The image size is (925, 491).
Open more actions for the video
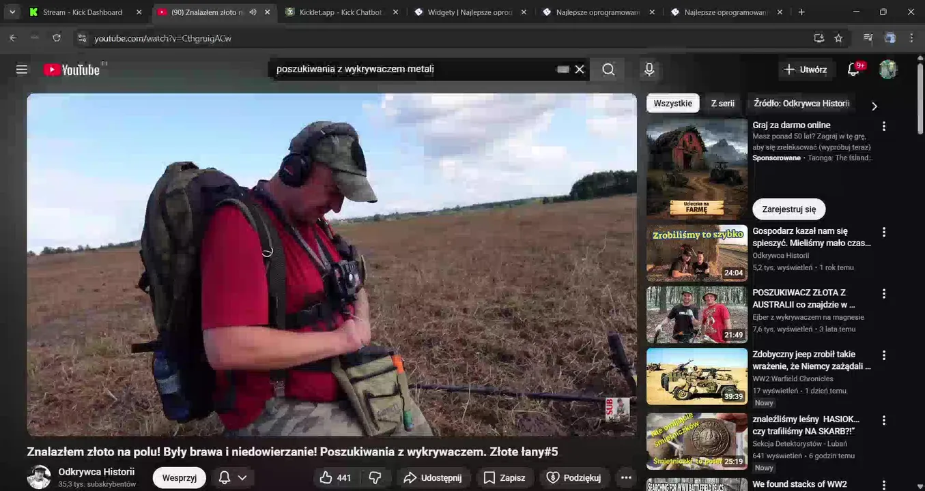[626, 477]
